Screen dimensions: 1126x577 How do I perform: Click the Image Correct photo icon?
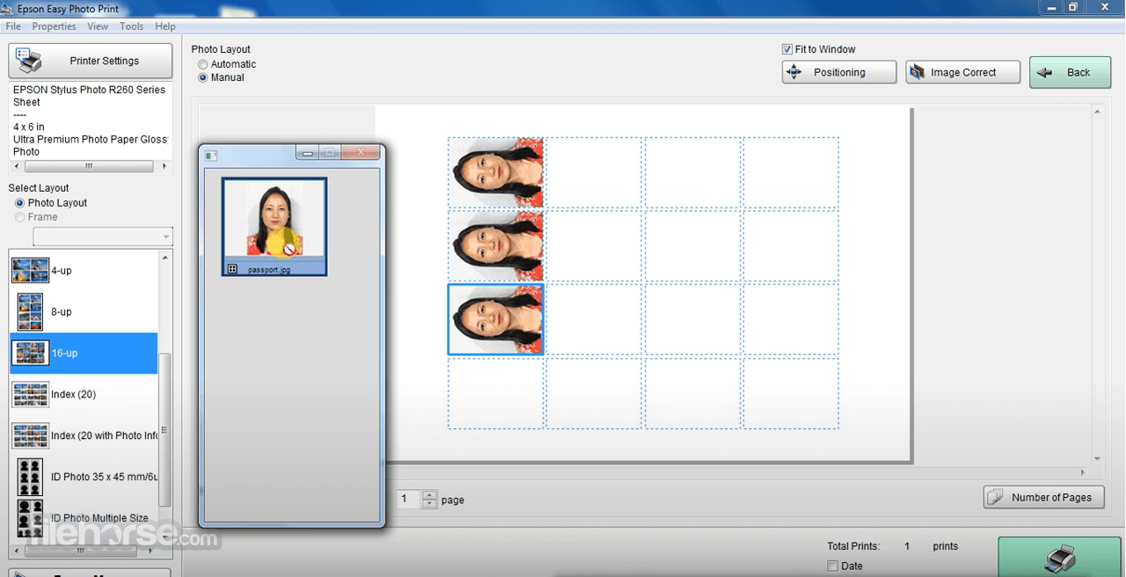point(917,72)
